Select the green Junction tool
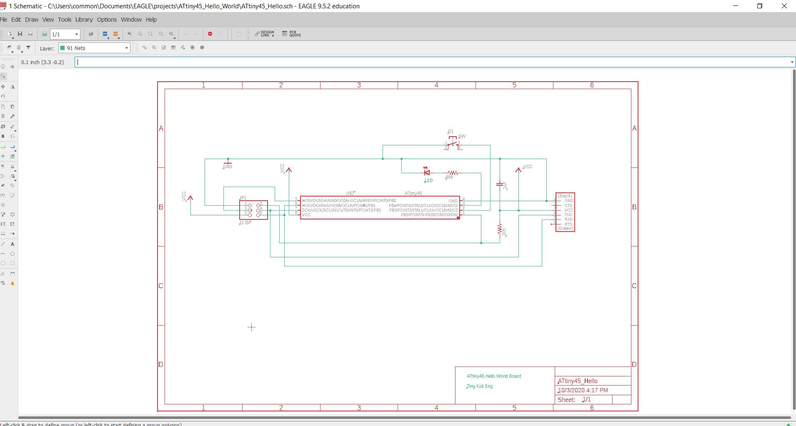 click(3, 156)
